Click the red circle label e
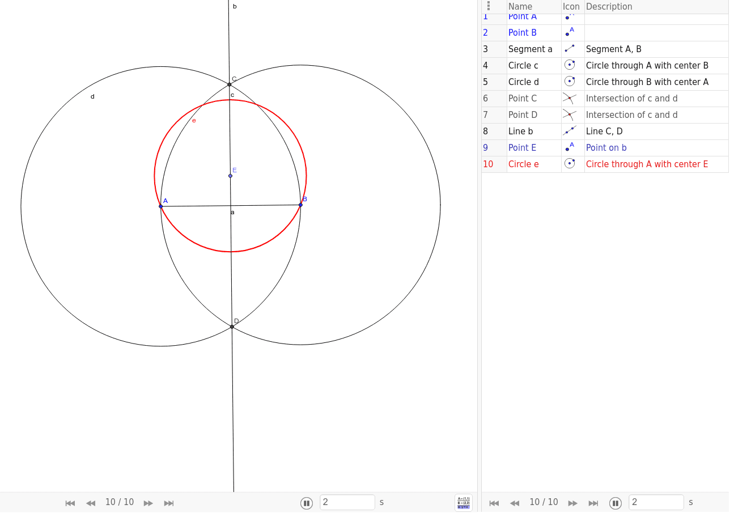This screenshot has width=730, height=513. click(194, 120)
